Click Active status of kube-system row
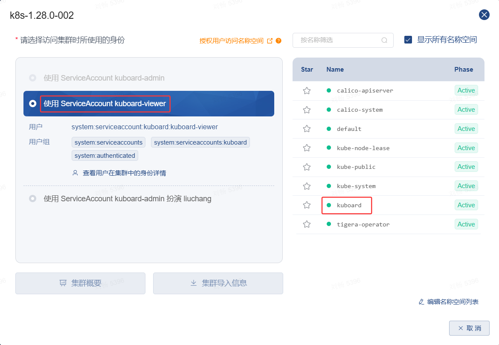499x345 pixels. coord(466,186)
